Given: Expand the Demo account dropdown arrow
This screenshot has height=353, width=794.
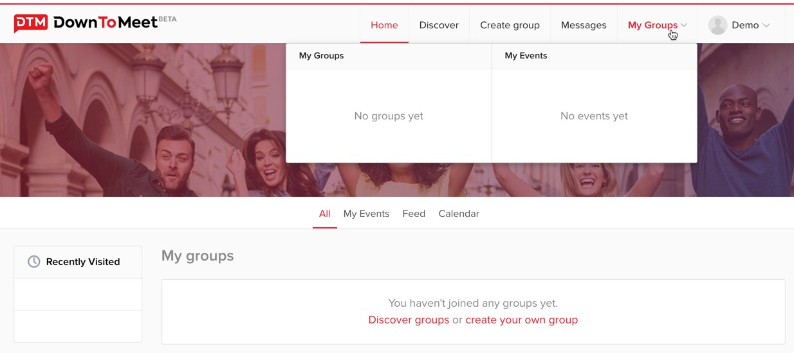Looking at the screenshot, I should (766, 26).
